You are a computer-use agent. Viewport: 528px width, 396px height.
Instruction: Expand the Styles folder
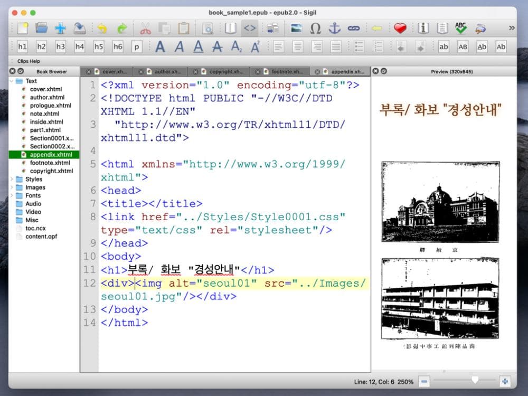(x=12, y=179)
